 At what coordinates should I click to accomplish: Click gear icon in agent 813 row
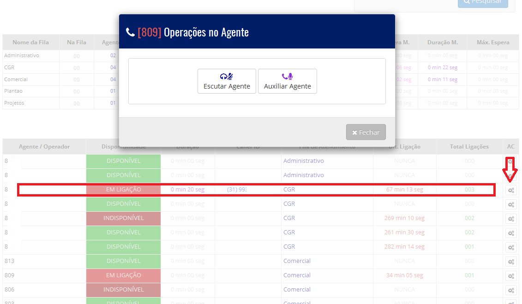[x=511, y=262]
